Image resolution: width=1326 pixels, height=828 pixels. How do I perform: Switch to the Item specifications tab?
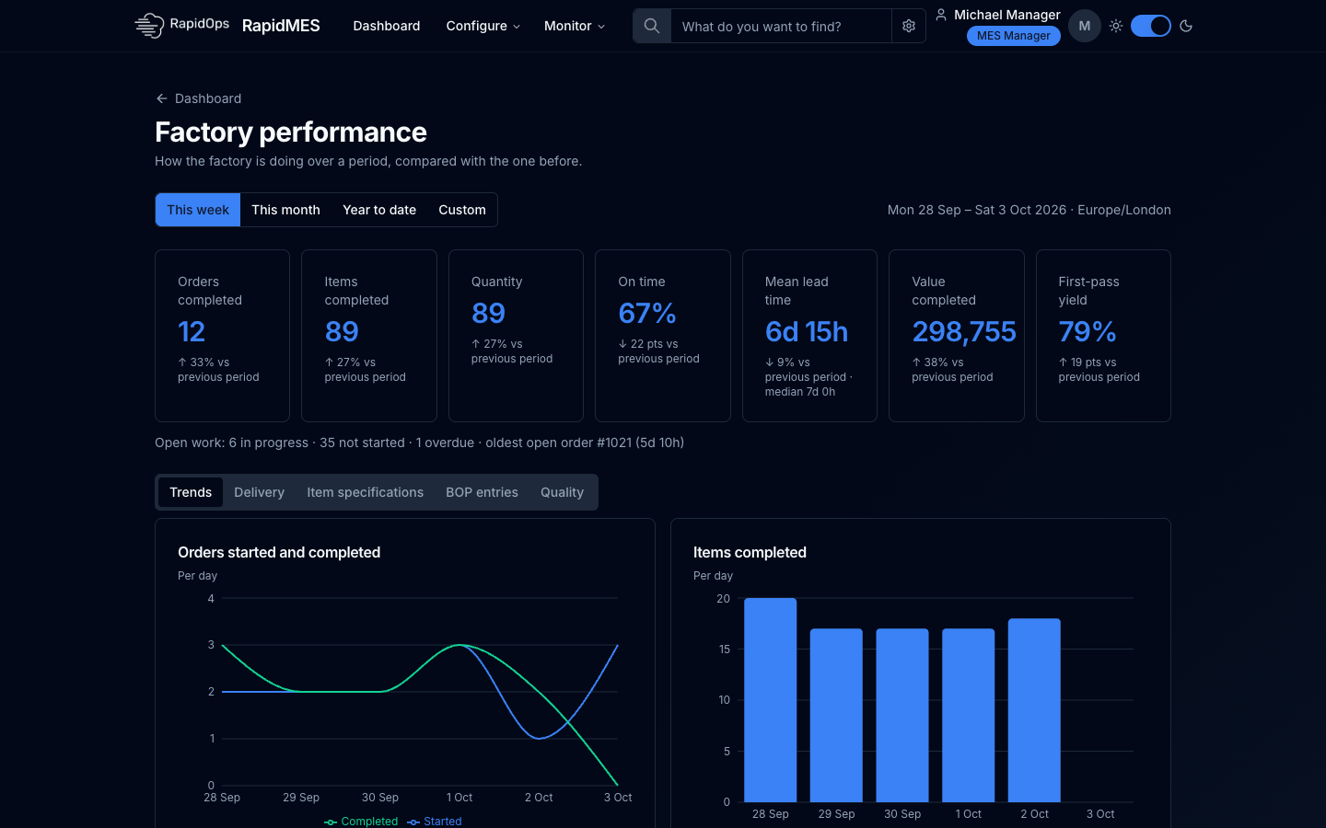pyautogui.click(x=366, y=492)
